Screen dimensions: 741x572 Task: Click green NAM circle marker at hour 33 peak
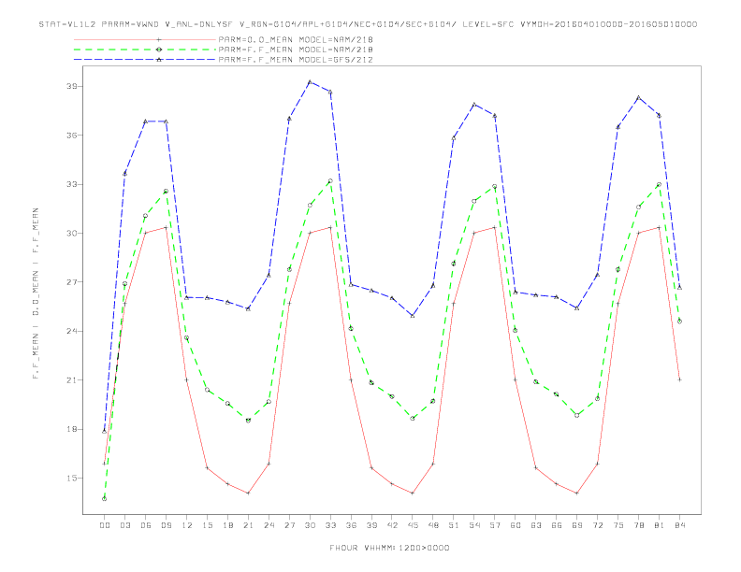(x=330, y=180)
